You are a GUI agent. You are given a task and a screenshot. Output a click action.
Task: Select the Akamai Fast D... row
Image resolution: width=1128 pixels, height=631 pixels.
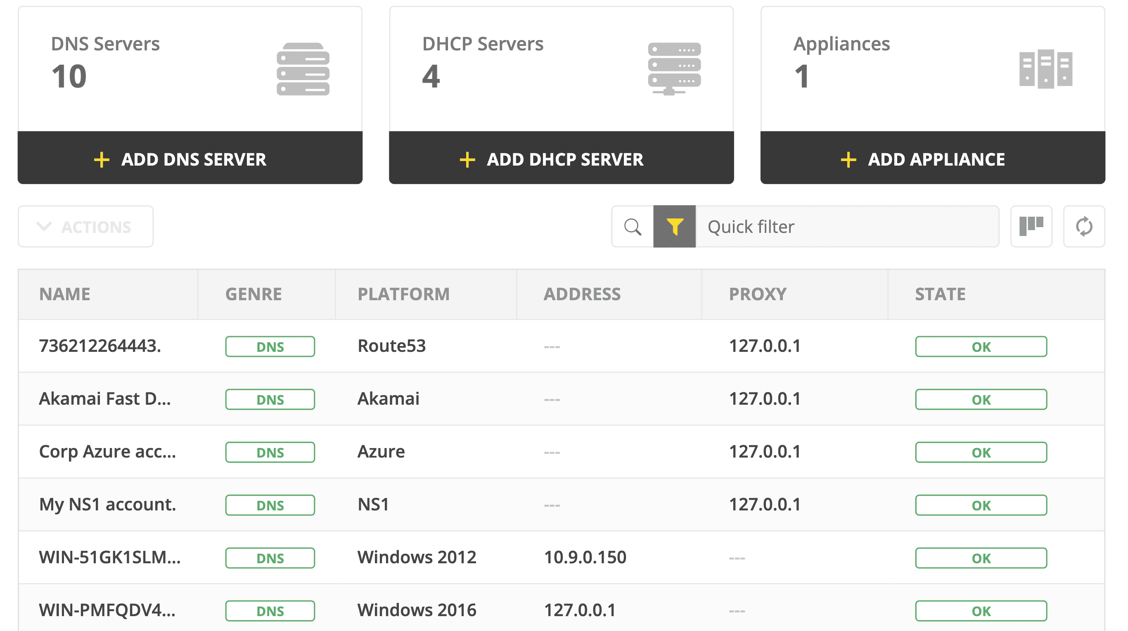pyautogui.click(x=105, y=399)
